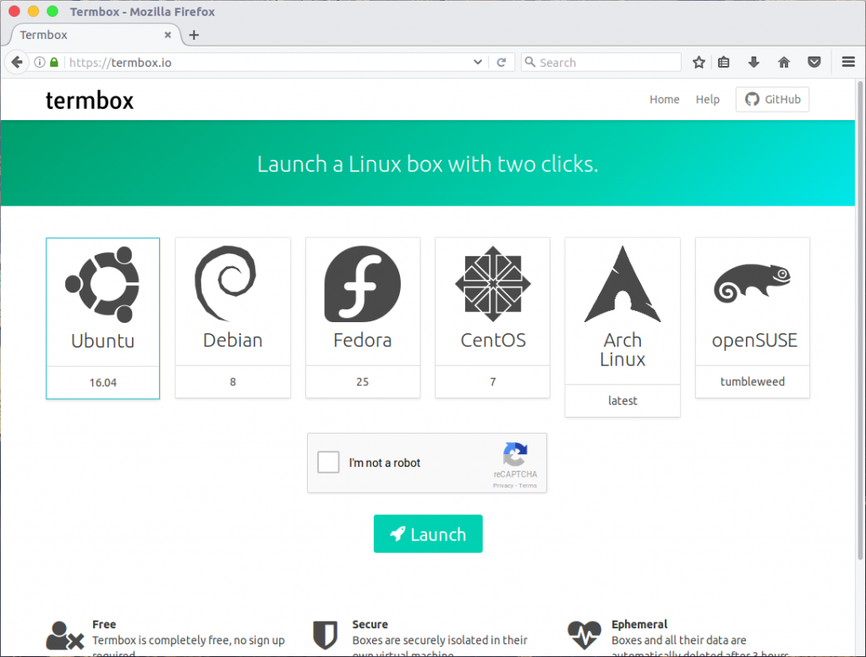Open the Downloads arrow icon
866x657 pixels.
pyautogui.click(x=754, y=62)
